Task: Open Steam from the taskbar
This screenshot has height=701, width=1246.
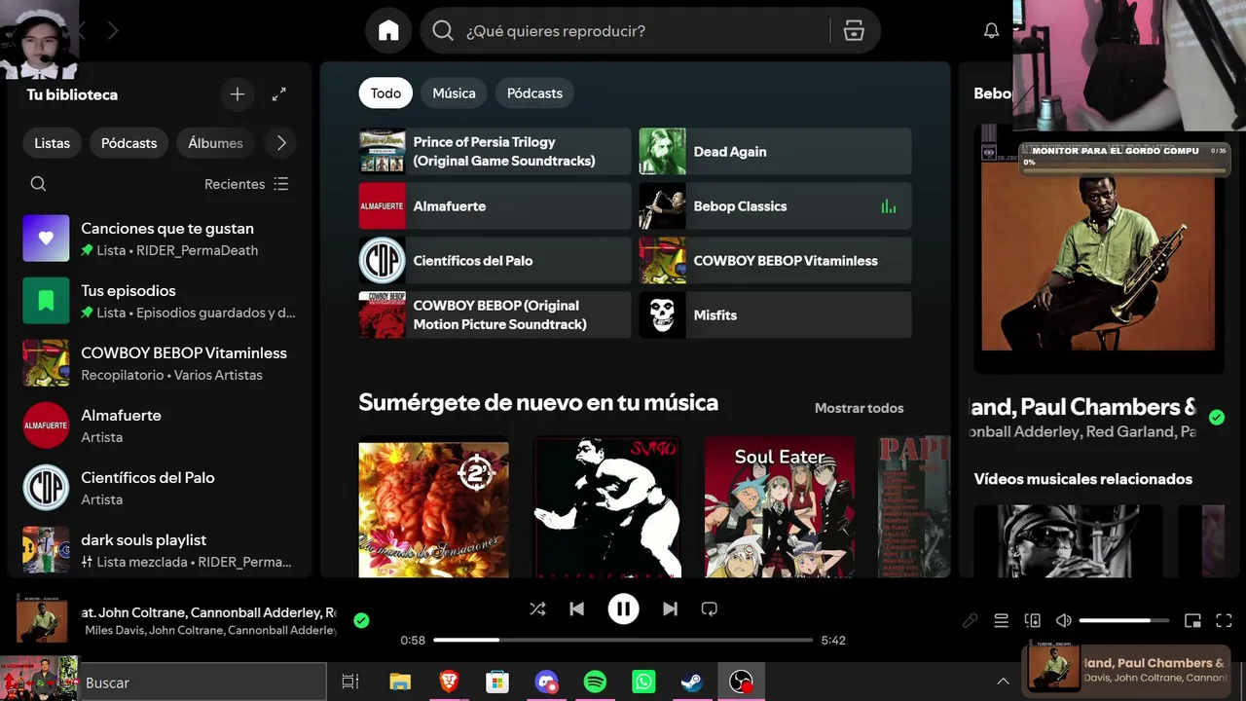Action: (x=692, y=683)
